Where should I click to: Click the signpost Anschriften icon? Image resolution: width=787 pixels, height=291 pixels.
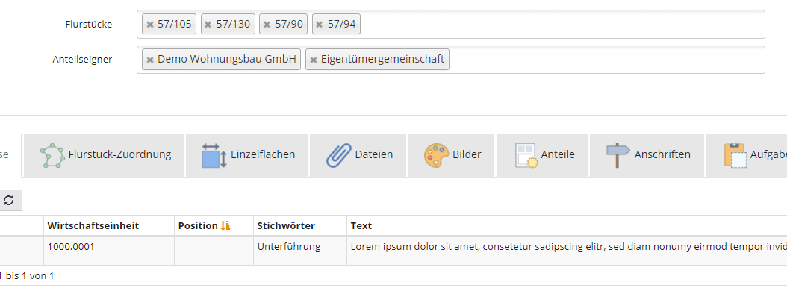(x=618, y=155)
